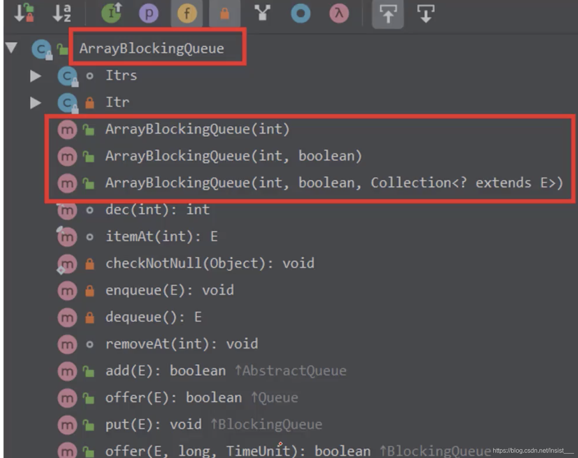The height and width of the screenshot is (458, 578).
Task: Select dec(int): int method
Action: [158, 210]
